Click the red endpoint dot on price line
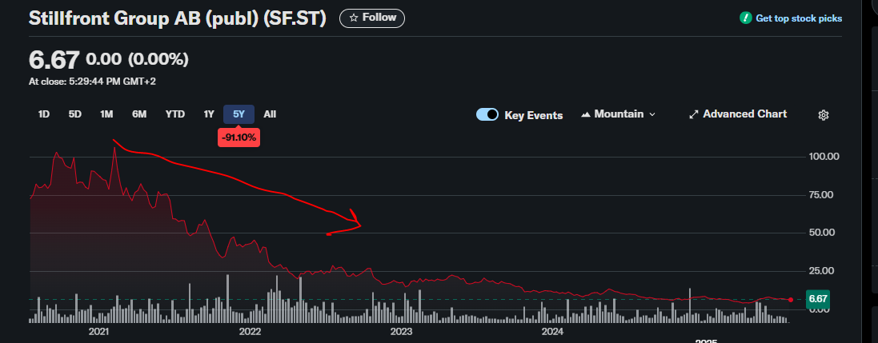Screen dimensions: 878x343 (791, 300)
